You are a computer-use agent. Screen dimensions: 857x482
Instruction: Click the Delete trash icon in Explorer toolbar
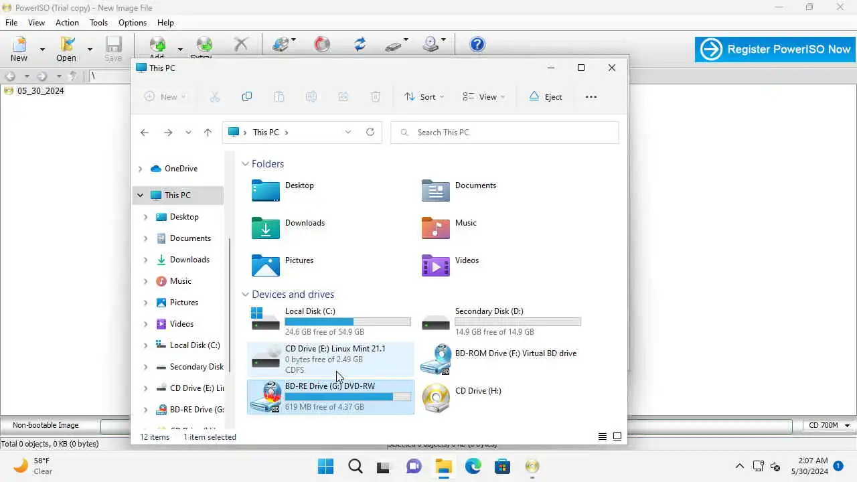tap(376, 96)
